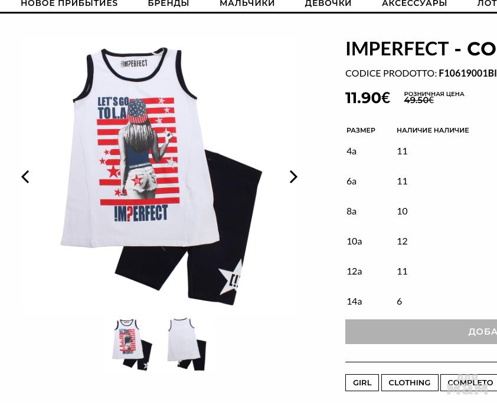497x403 pixels.
Task: Open the БРЕНДЫ menu item
Action: point(168,4)
